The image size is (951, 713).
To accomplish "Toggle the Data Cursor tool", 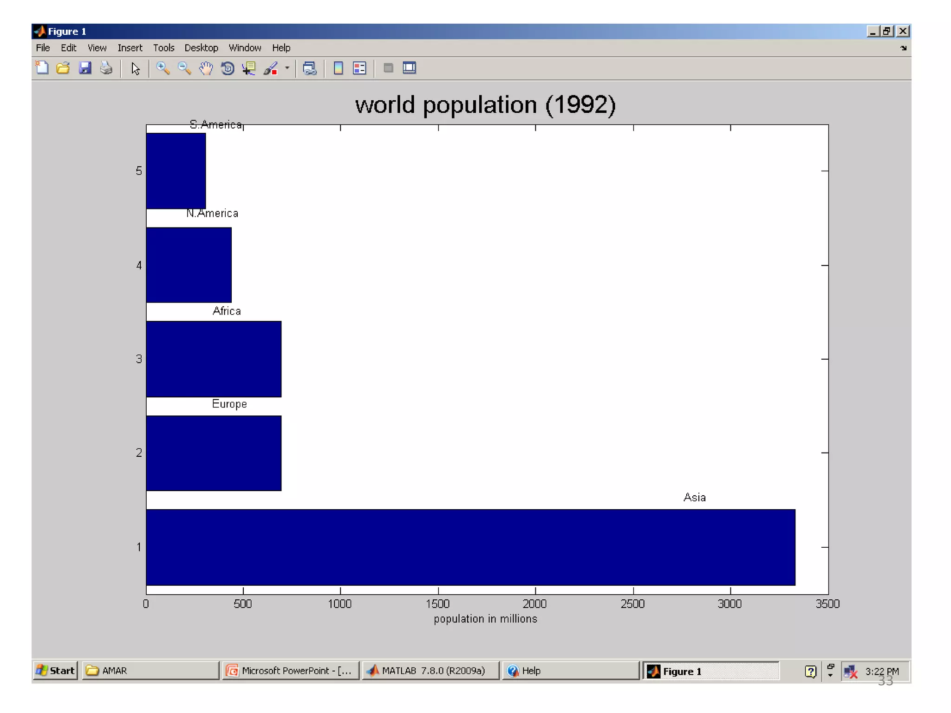I will click(249, 68).
